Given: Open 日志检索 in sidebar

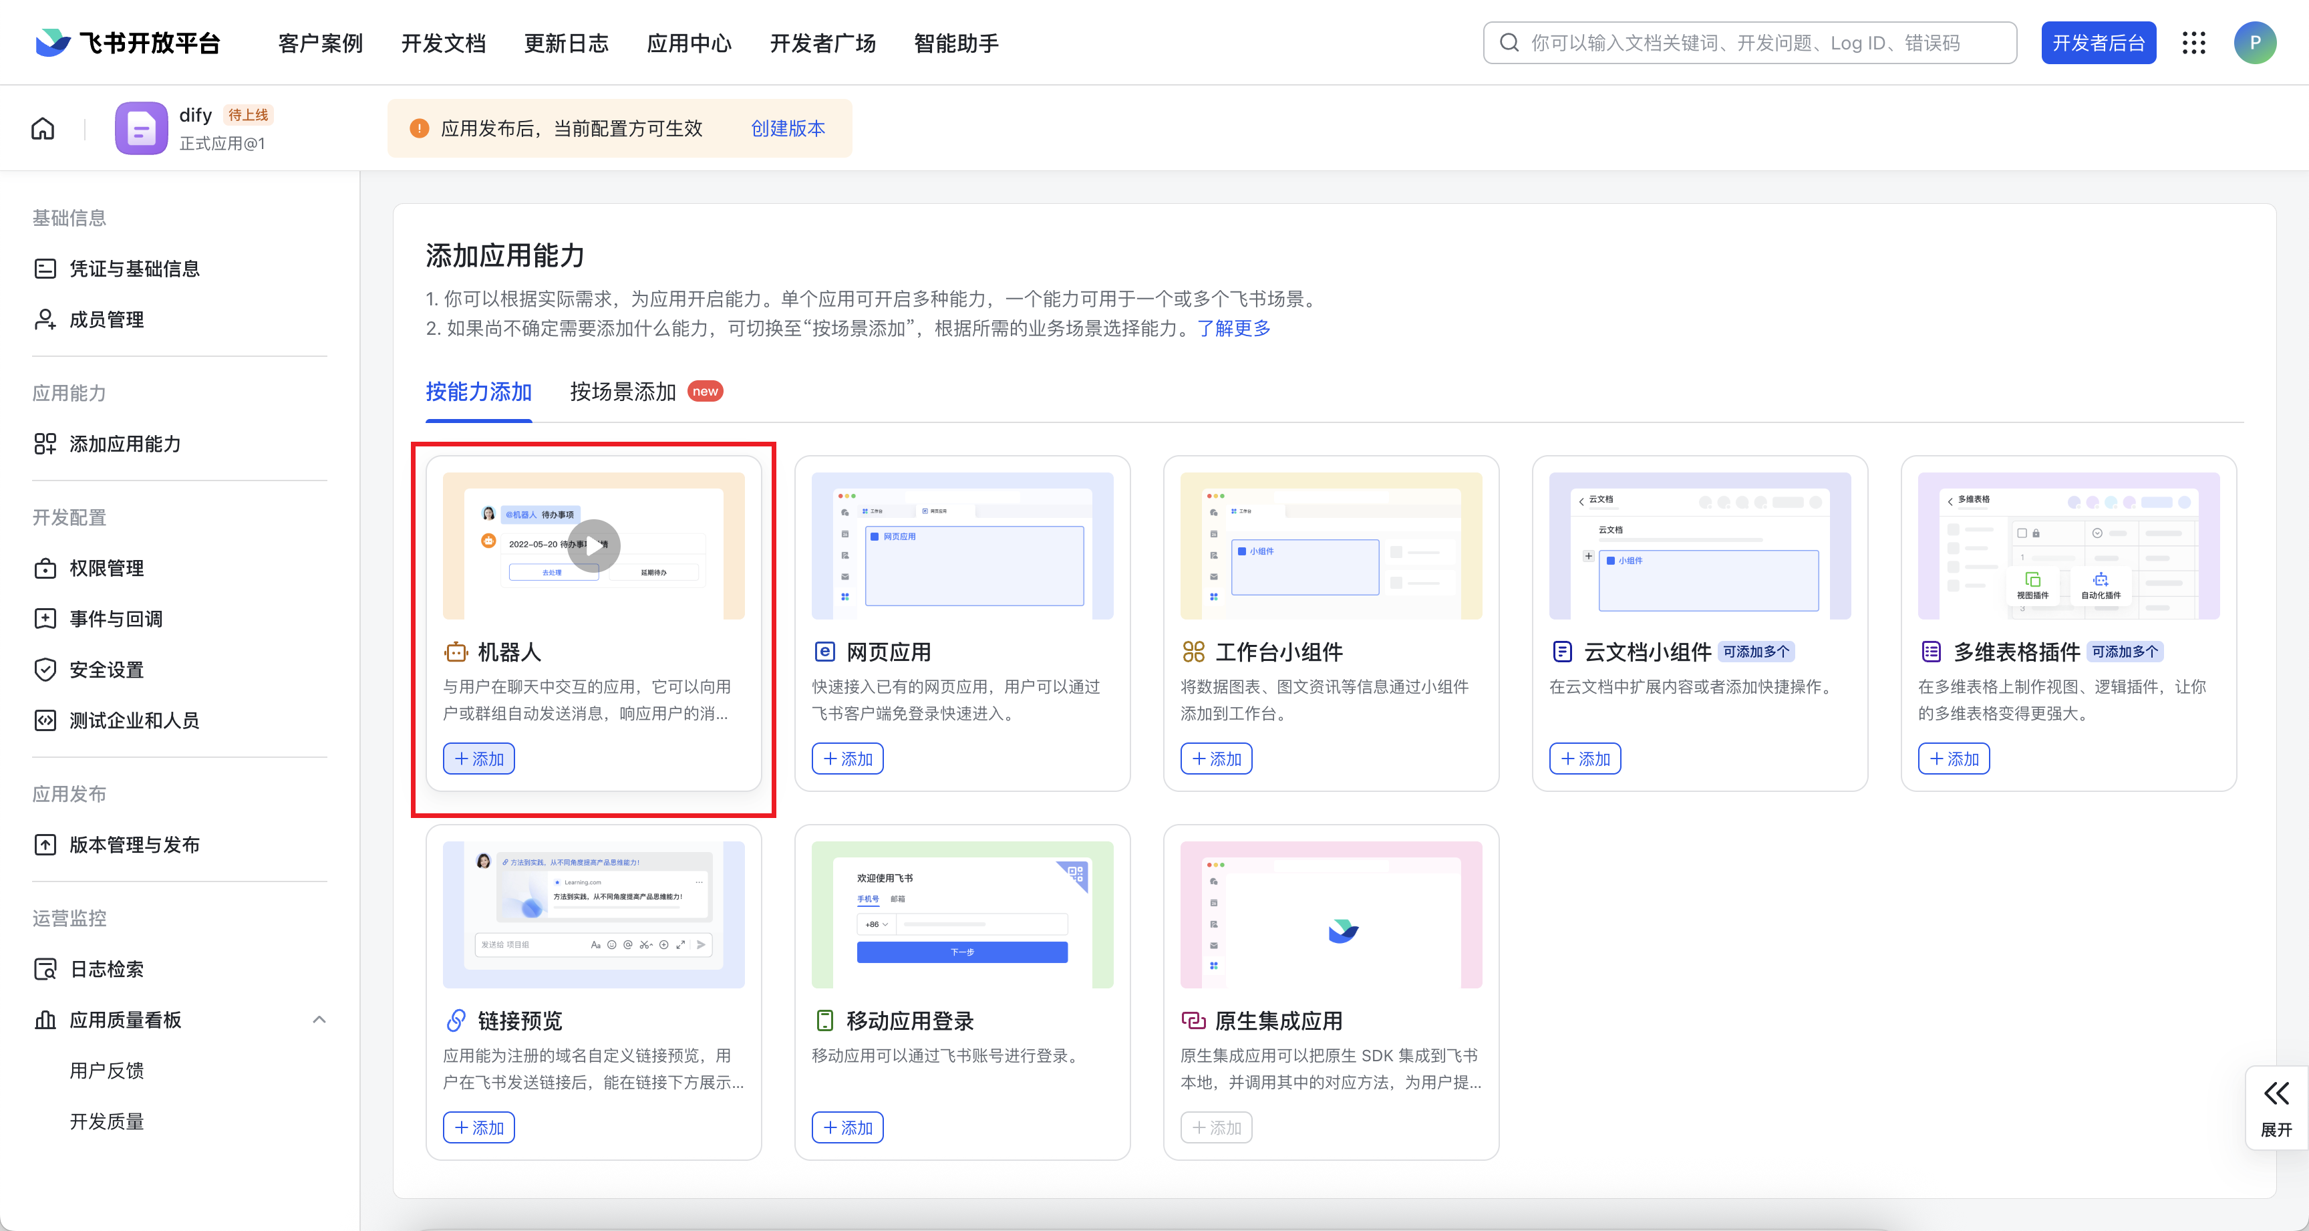Looking at the screenshot, I should (106, 968).
